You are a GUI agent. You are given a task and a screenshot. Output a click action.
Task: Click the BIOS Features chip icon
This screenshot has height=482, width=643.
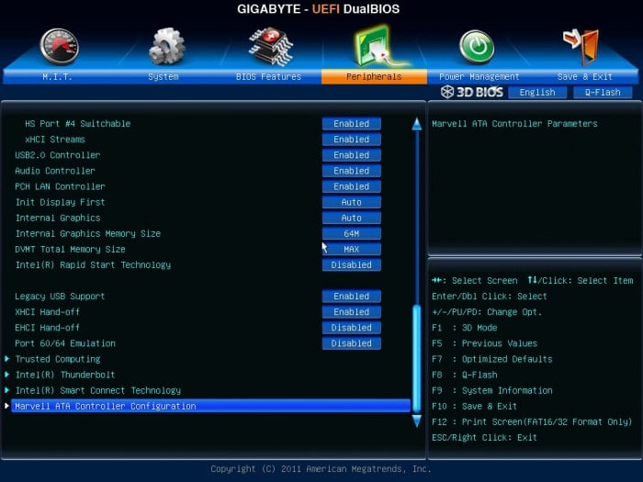pos(271,46)
